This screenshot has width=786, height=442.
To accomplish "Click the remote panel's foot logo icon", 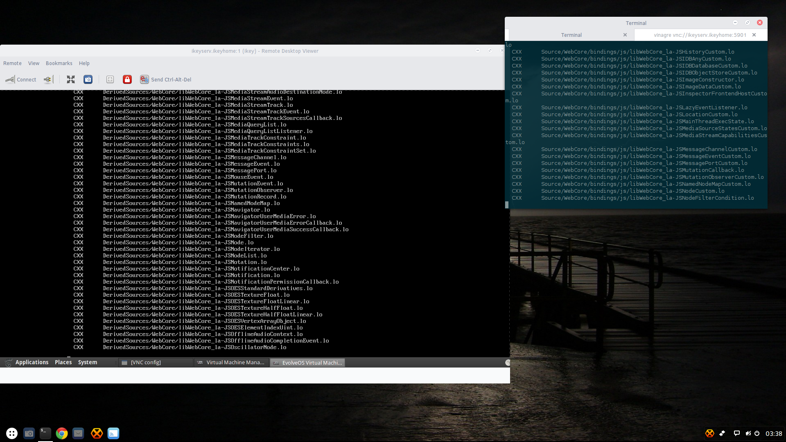I will (8, 363).
